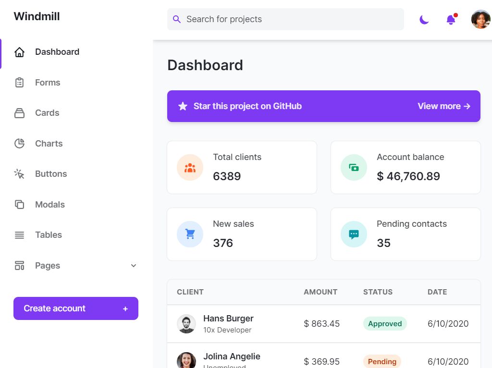Click the star on the GitHub banner
Viewport: 492px width, 368px height.
pos(183,106)
